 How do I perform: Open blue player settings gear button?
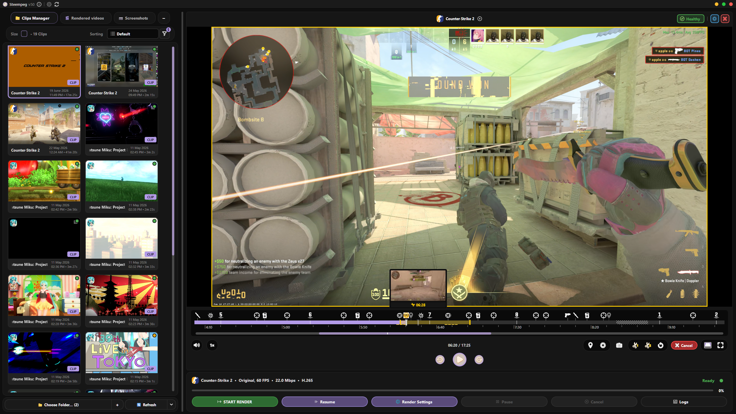click(x=715, y=19)
